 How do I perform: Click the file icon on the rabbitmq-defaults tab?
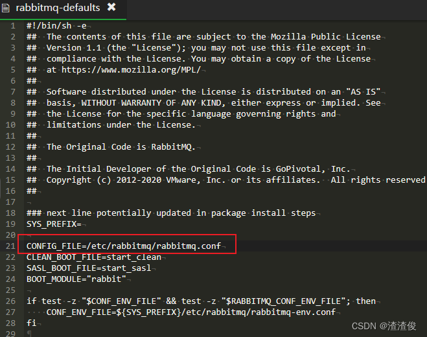(5, 8)
